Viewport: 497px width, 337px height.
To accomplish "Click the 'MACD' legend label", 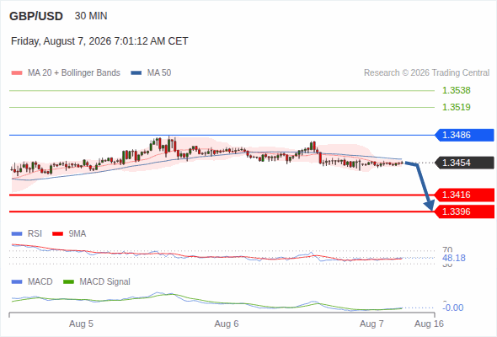I will 40,282.
